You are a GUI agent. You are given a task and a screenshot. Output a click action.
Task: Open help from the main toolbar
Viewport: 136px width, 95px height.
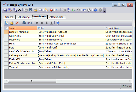(95, 10)
